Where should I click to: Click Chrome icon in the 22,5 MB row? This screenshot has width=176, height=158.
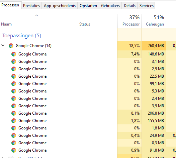click(14, 76)
